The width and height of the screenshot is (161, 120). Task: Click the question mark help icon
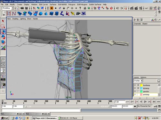pyautogui.click(x=80, y=8)
